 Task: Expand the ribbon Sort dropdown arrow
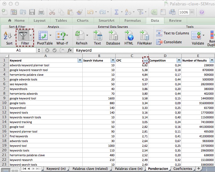[x=15, y=35]
